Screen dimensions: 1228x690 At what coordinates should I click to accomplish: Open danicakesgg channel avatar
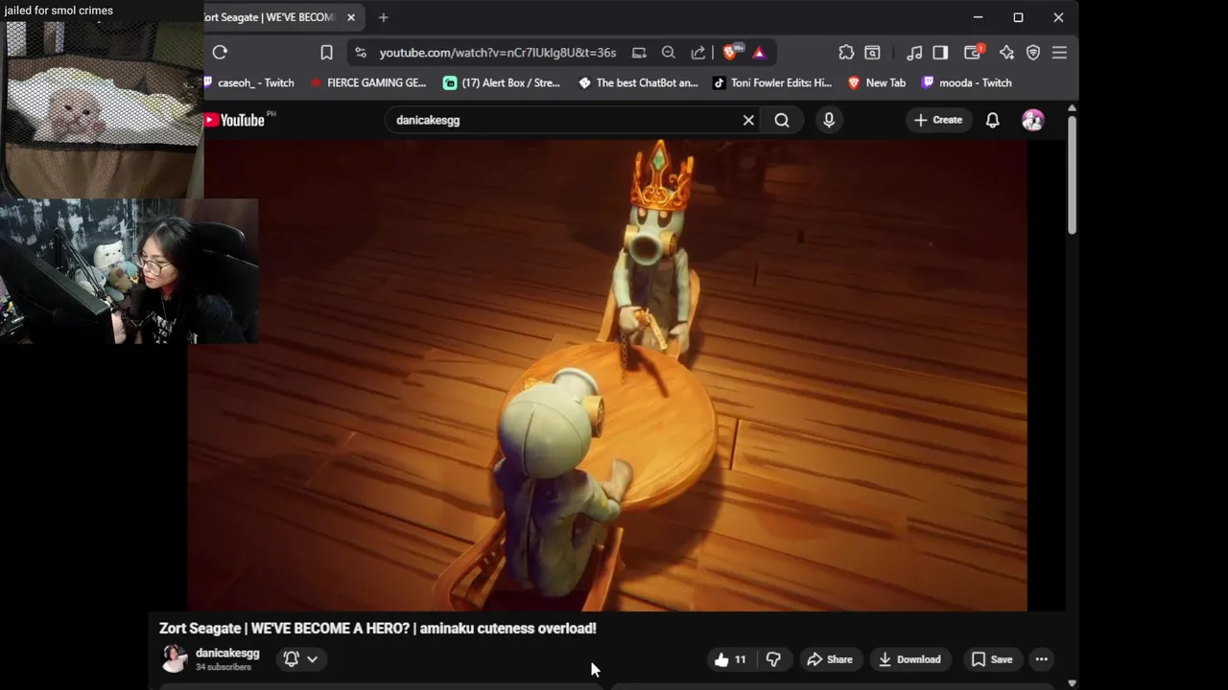point(174,658)
